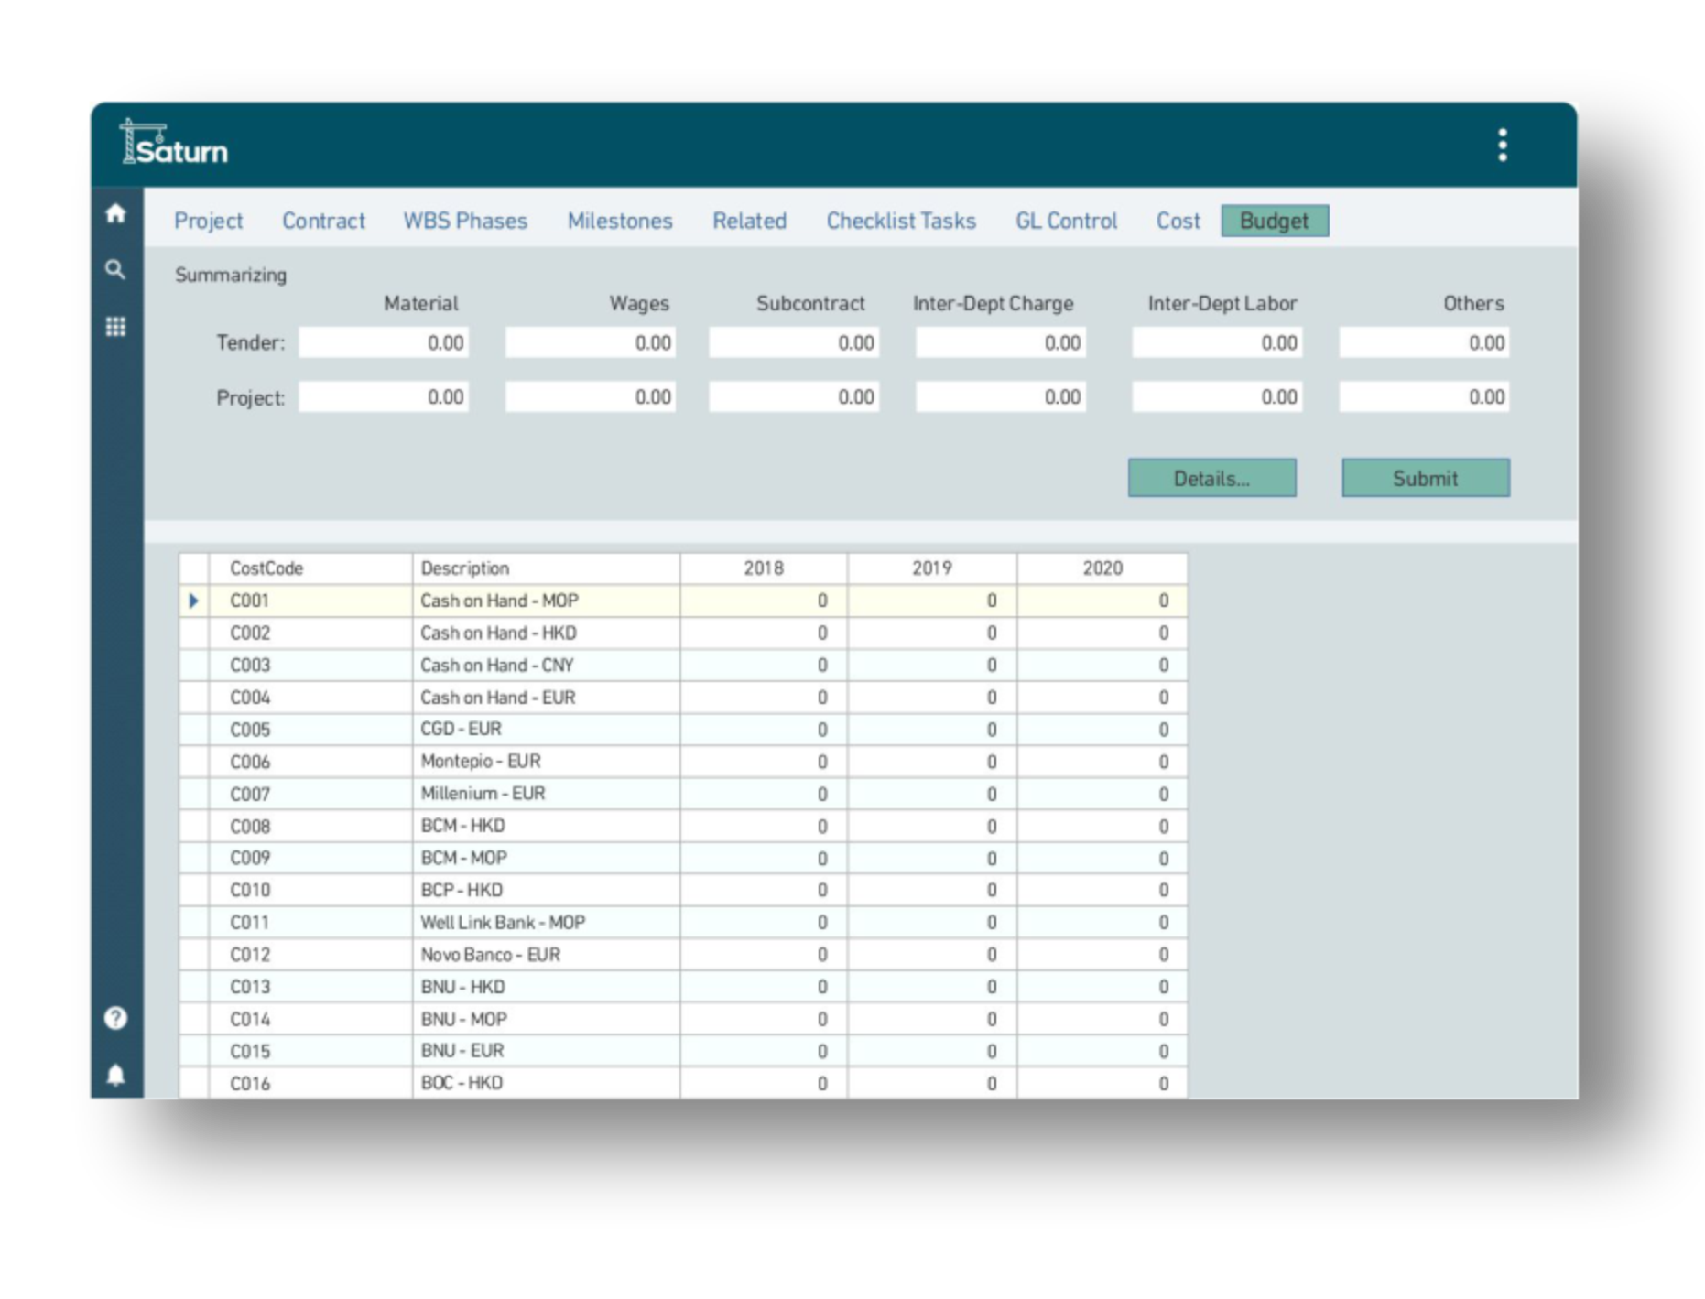Select the row for cost code C008
1705x1299 pixels.
(x=250, y=827)
